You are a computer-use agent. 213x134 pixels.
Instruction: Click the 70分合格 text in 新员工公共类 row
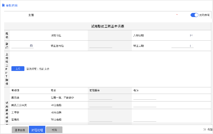(x=56, y=105)
